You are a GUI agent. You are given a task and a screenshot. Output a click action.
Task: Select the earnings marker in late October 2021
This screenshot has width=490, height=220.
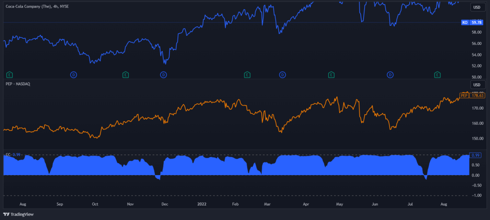tap(125, 75)
